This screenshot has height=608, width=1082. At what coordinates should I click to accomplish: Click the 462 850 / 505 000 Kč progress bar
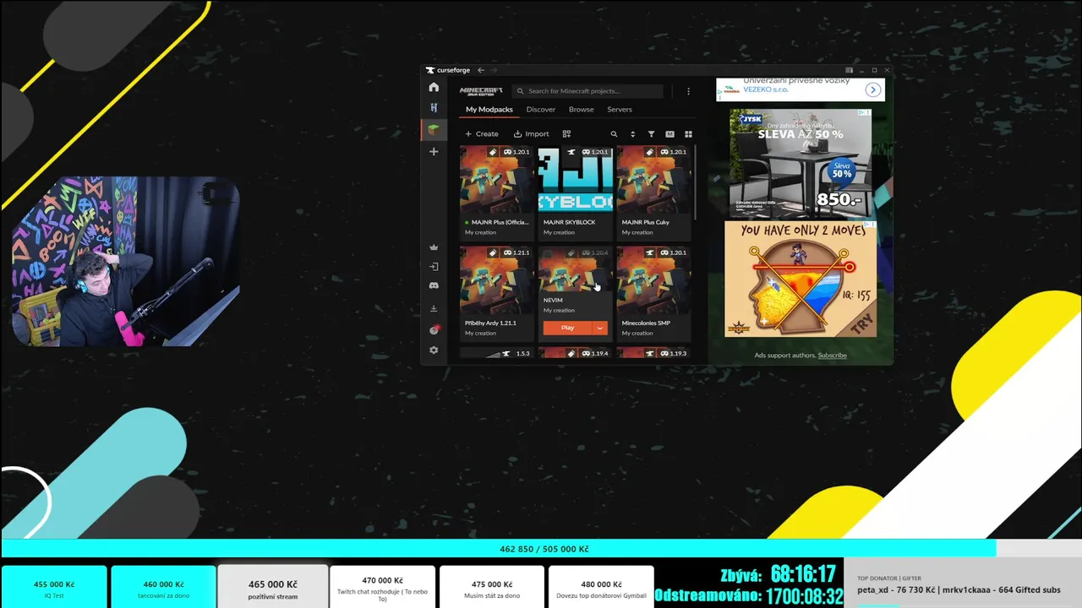pyautogui.click(x=541, y=549)
